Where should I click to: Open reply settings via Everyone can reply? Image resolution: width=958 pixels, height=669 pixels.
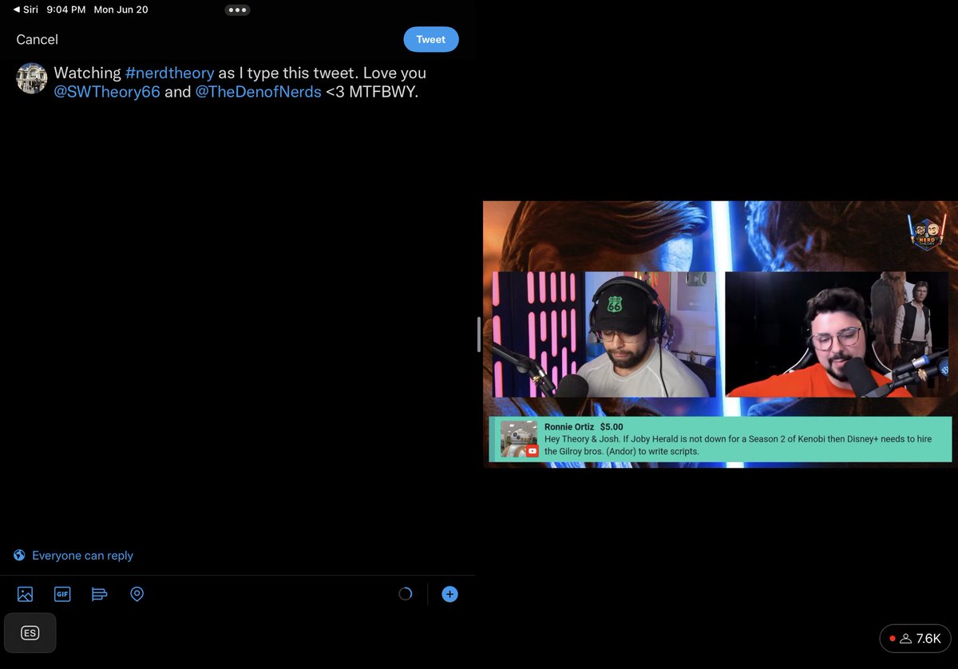pos(82,555)
